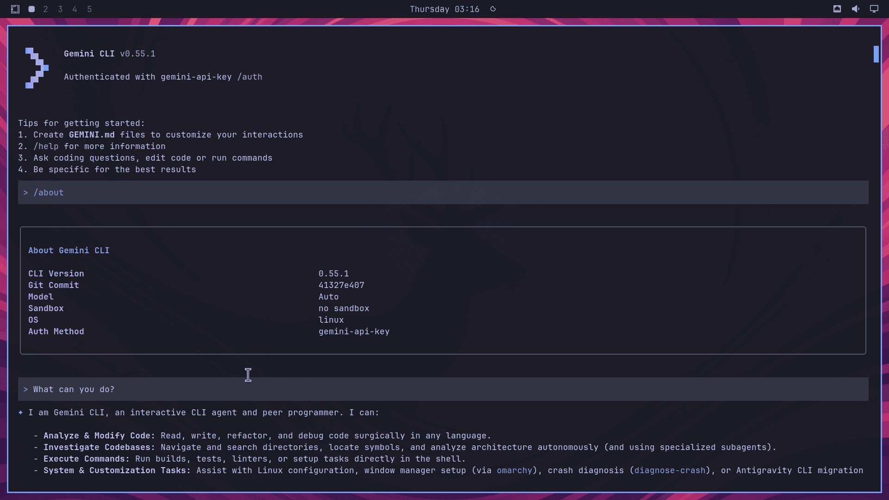
Task: Click the "Tips for getting started:" line
Action: [x=81, y=123]
